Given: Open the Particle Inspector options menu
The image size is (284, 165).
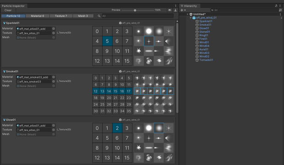Looking at the screenshot, I should tap(175, 6).
